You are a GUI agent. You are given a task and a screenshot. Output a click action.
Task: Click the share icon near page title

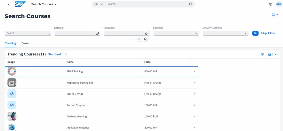coord(273,15)
